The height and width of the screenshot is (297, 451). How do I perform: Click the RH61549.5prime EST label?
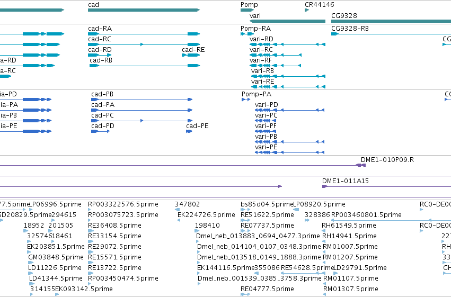click(x=349, y=226)
